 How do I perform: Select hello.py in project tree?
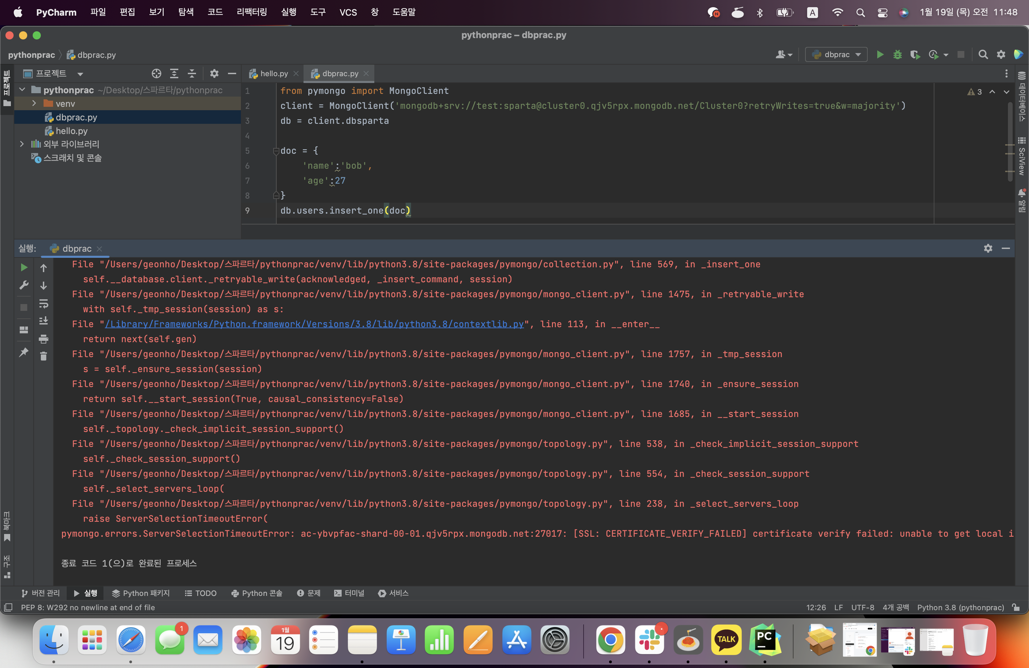71,131
